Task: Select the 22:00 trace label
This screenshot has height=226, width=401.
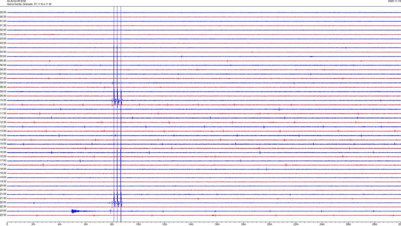Action: coord(3,203)
